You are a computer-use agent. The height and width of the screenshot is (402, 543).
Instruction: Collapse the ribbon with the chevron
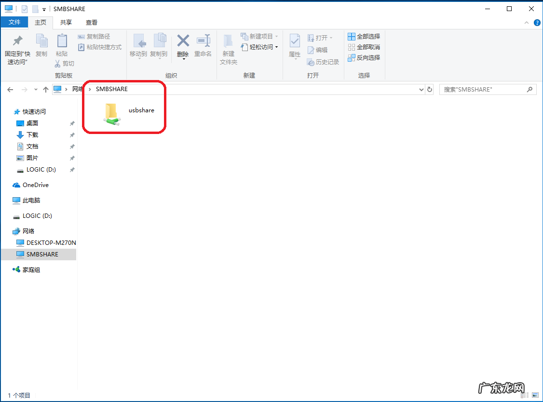point(527,23)
